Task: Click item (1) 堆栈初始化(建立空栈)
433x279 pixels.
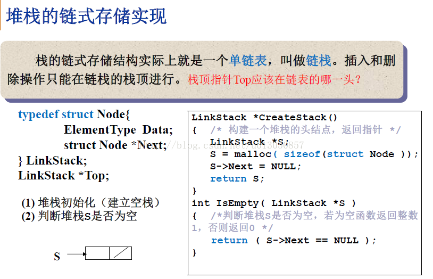Action: click(90, 203)
